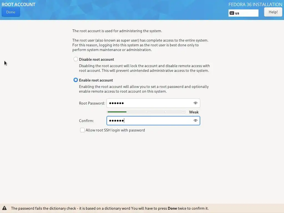Image resolution: width=284 pixels, height=213 pixels.
Task: Click into the Confirm password field
Action: [x=153, y=121]
